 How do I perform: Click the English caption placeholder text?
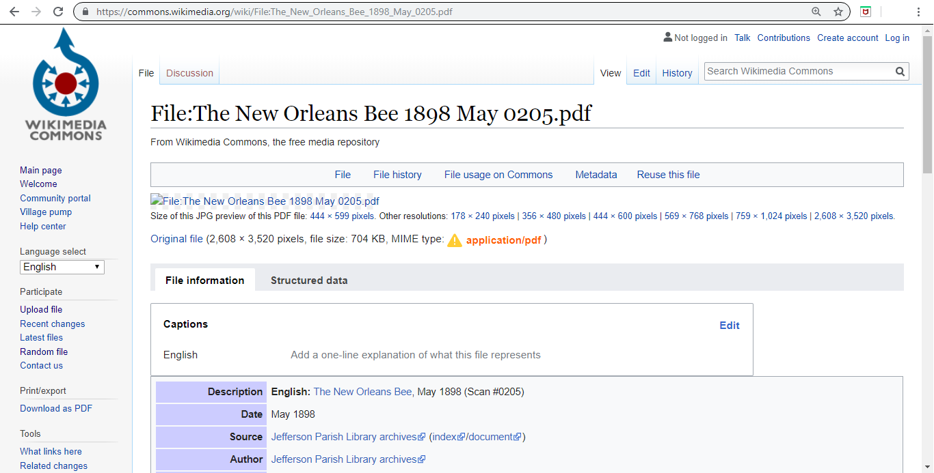click(x=416, y=355)
